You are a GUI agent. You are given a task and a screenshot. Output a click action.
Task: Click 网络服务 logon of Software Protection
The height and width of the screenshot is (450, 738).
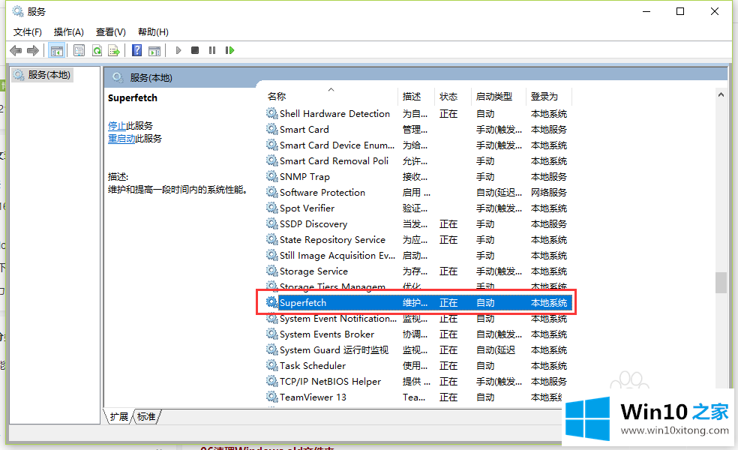(x=549, y=192)
